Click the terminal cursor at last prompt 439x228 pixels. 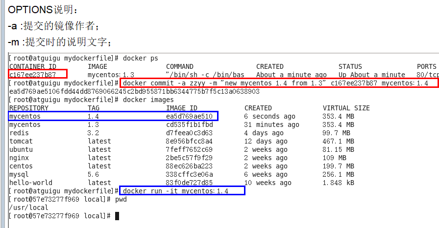[117, 216]
